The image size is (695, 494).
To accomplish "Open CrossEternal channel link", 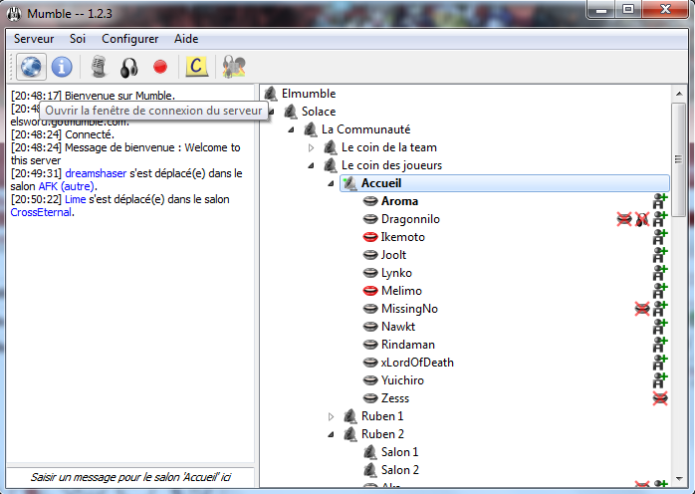I will click(x=41, y=212).
